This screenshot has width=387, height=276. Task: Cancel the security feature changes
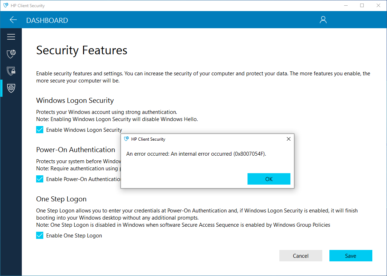coord(300,256)
